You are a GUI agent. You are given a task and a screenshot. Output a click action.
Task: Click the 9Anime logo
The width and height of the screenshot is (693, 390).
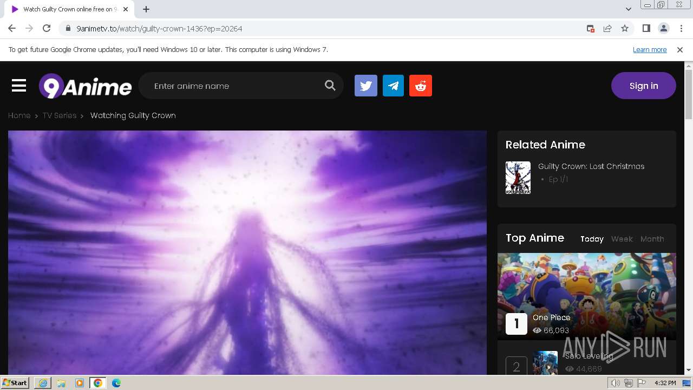pyautogui.click(x=86, y=86)
